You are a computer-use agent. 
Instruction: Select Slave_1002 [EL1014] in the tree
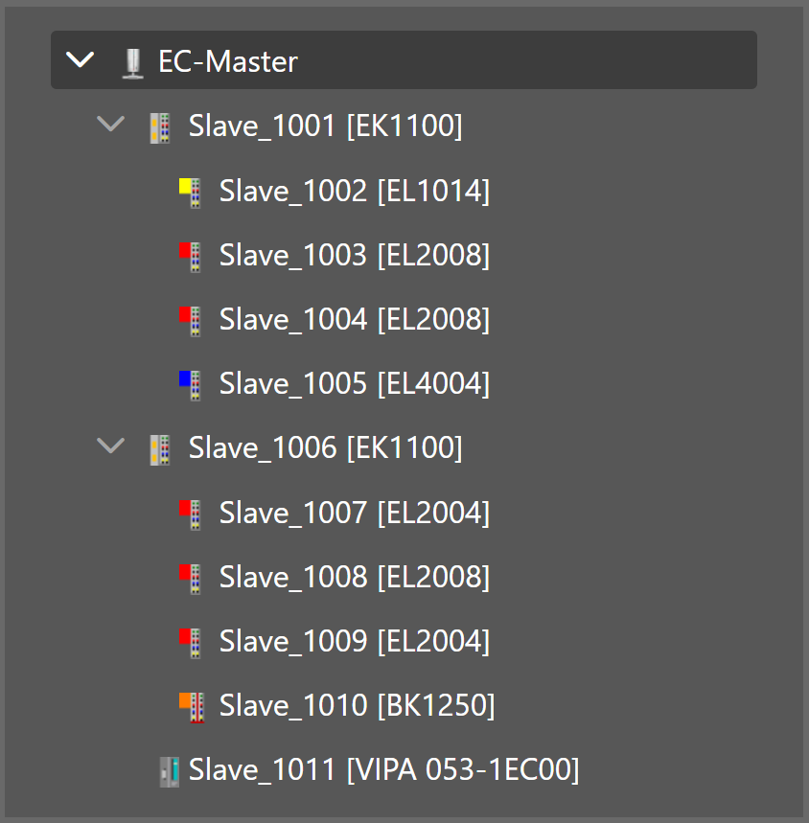click(354, 192)
